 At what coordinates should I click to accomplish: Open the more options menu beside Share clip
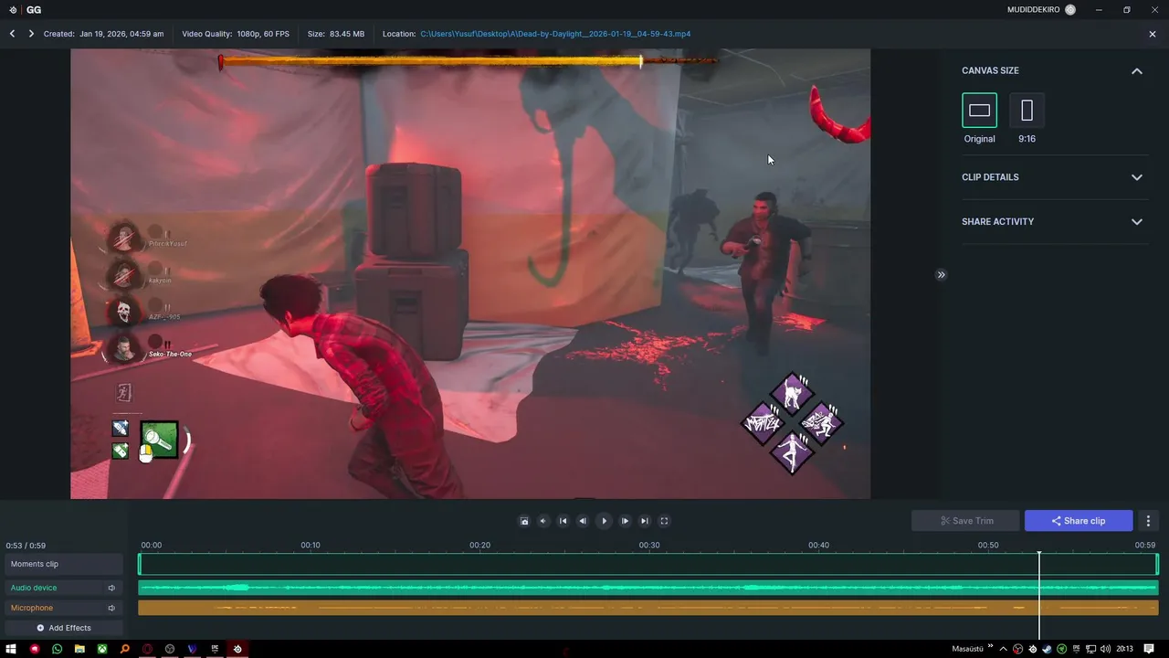(1148, 521)
